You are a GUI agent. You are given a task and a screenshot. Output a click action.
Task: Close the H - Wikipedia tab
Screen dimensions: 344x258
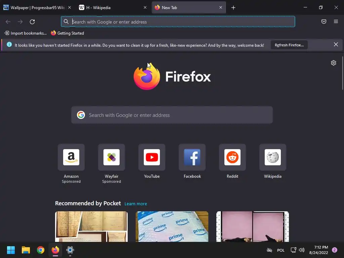(145, 7)
